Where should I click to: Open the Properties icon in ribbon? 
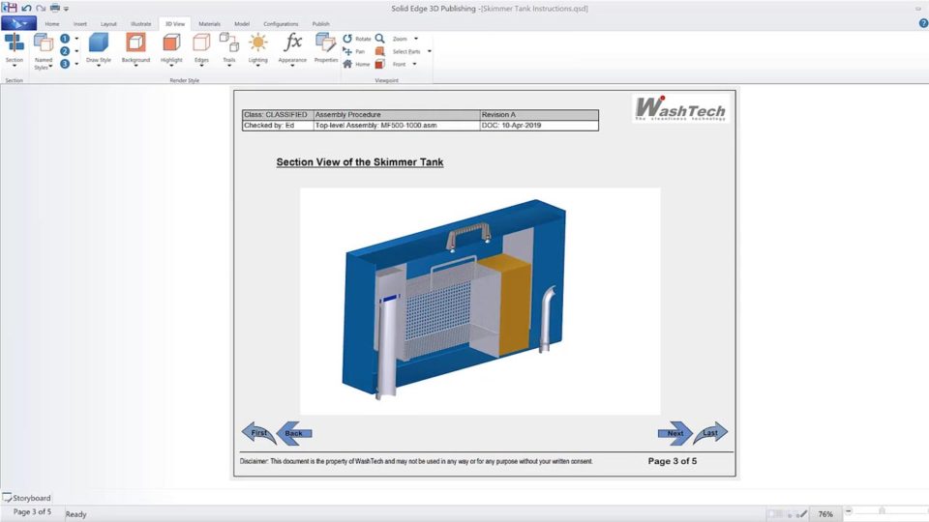[326, 43]
